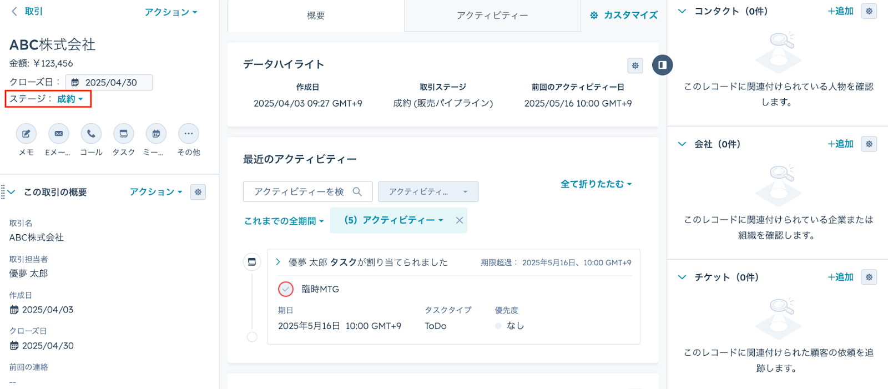
Task: Click the カスタマイズ link
Action: pos(624,16)
